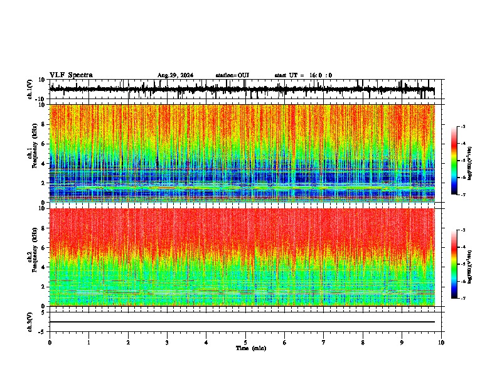
Task: Click the "VLF Spectra" title text
Action: pyautogui.click(x=71, y=75)
